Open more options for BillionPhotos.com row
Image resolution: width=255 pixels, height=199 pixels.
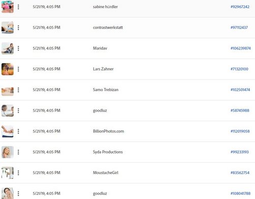[18, 131]
